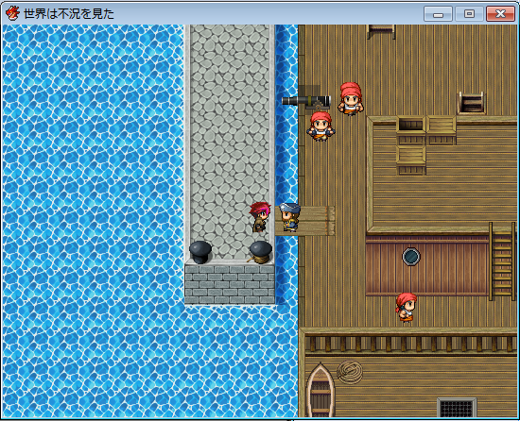Click the gray brick wall at pier end
The image size is (520, 421).
(230, 284)
